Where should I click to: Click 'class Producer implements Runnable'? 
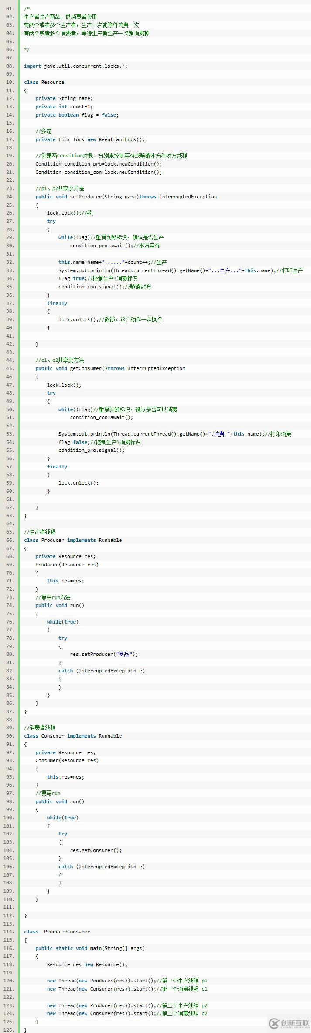(73, 540)
